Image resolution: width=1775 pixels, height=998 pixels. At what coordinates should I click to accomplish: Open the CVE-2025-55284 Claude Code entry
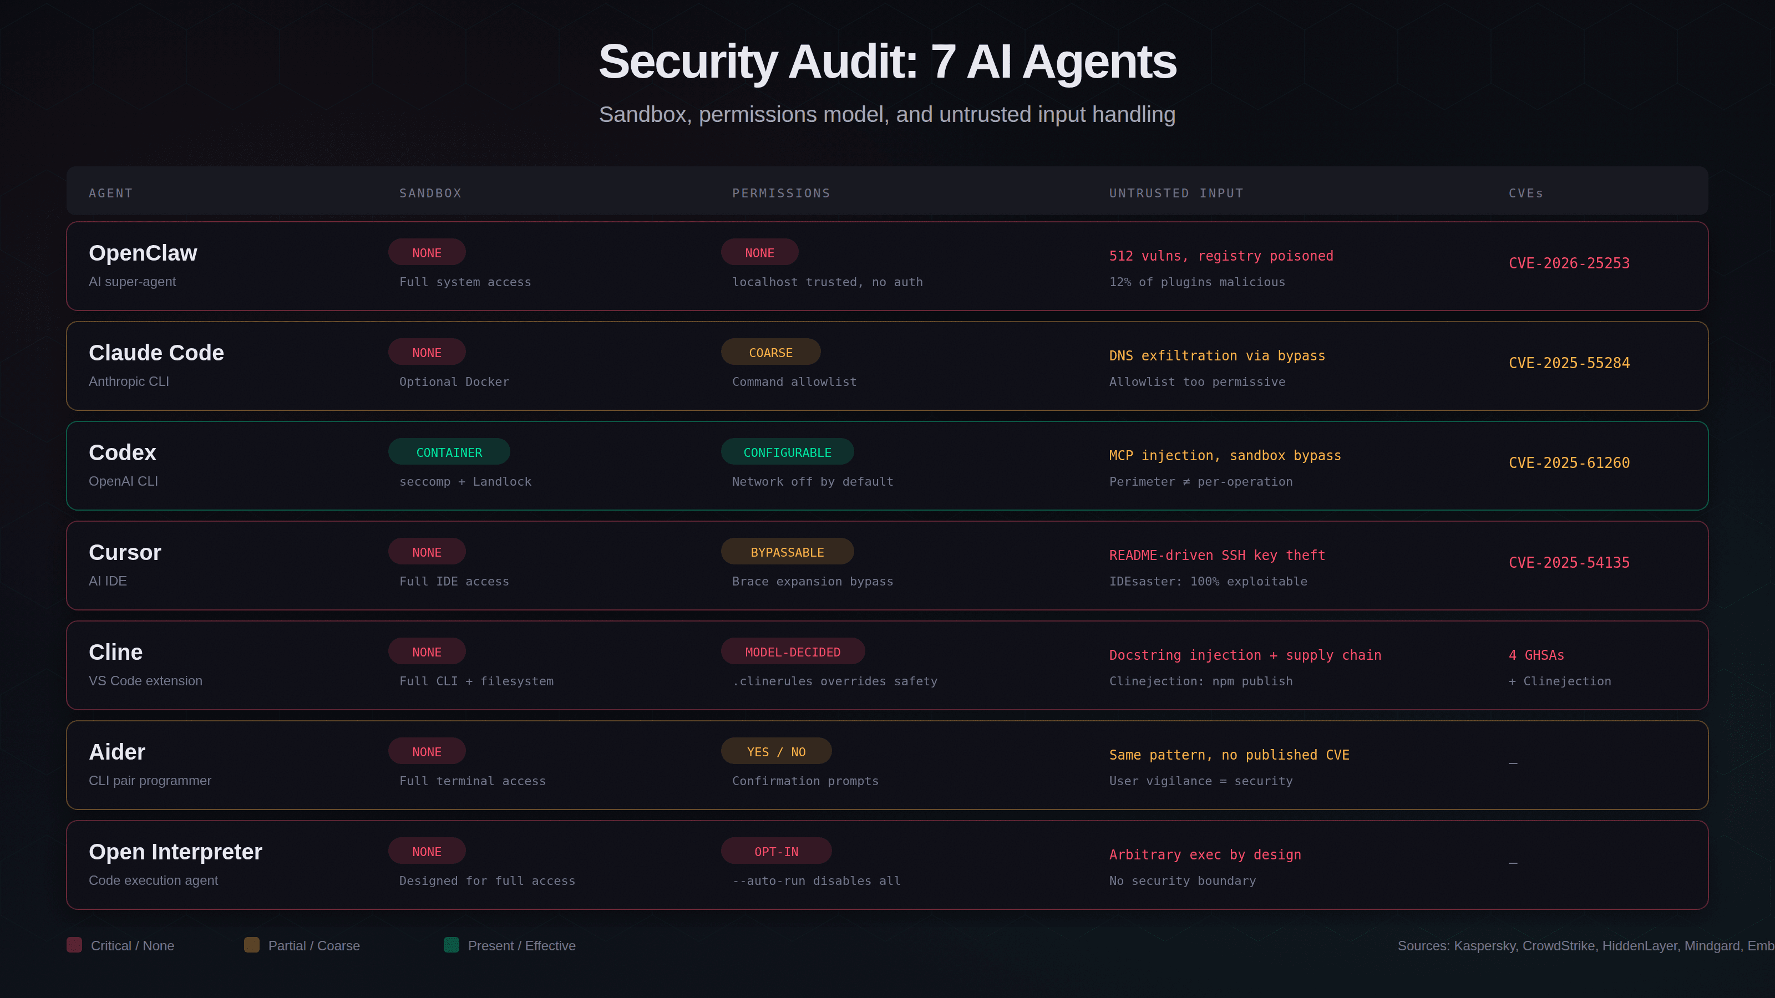[1569, 364]
